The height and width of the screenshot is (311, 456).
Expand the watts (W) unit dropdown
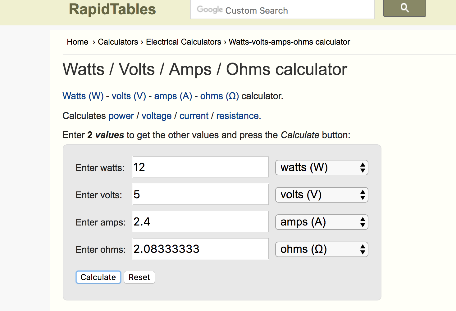321,168
